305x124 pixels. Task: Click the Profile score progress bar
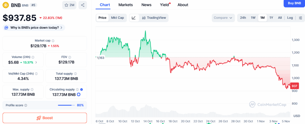(x=66, y=105)
